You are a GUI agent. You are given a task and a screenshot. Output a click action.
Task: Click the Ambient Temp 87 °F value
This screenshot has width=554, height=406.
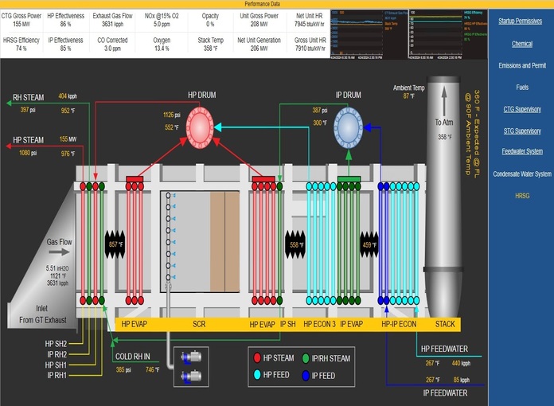[409, 96]
